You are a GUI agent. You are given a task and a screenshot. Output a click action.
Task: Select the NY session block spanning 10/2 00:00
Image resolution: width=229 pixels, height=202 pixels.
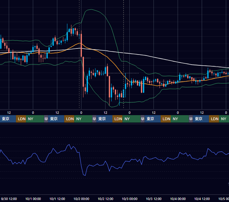83,119
